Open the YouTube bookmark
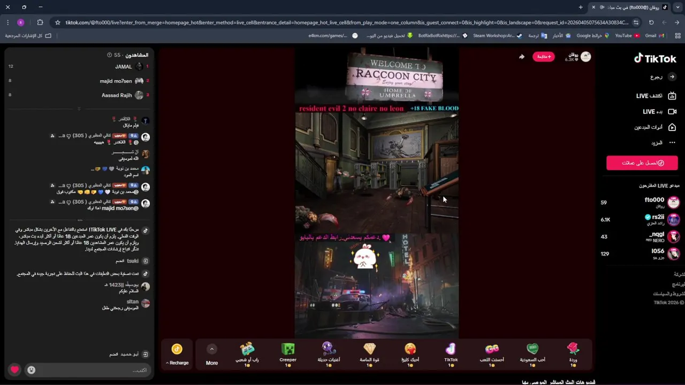The height and width of the screenshot is (385, 685). click(627, 36)
